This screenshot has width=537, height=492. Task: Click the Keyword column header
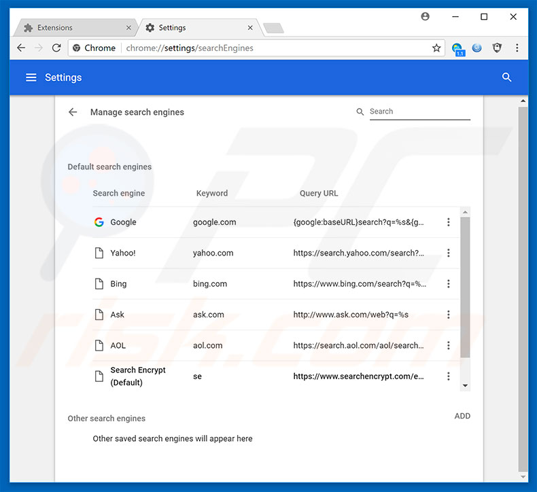click(x=211, y=193)
